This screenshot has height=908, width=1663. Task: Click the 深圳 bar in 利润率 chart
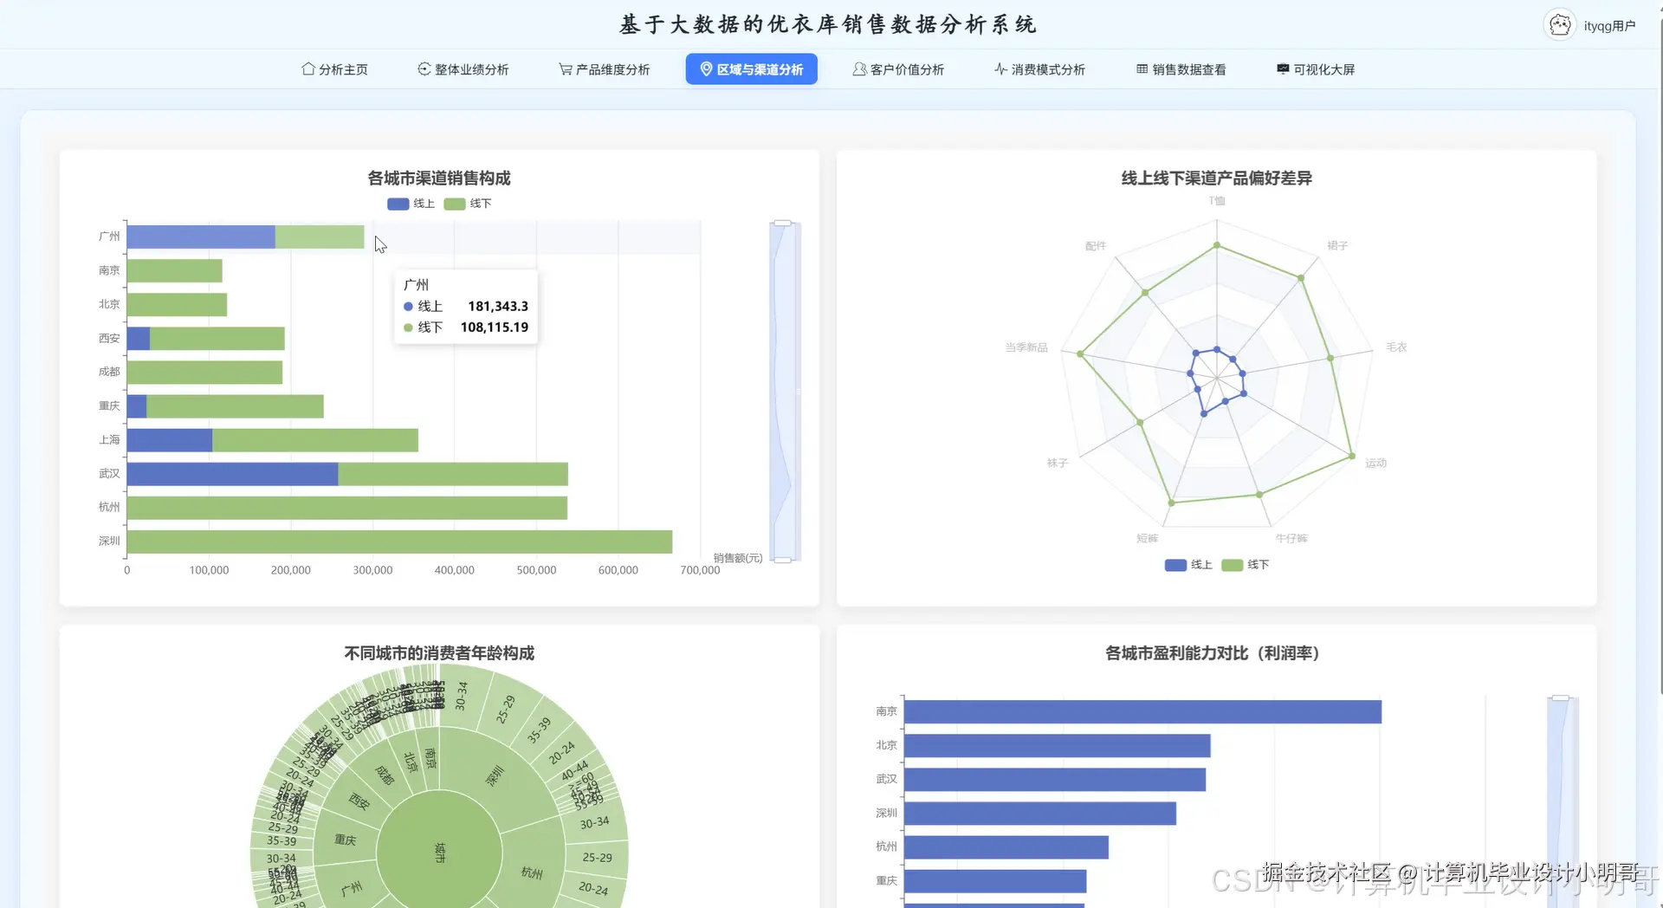pyautogui.click(x=1040, y=814)
